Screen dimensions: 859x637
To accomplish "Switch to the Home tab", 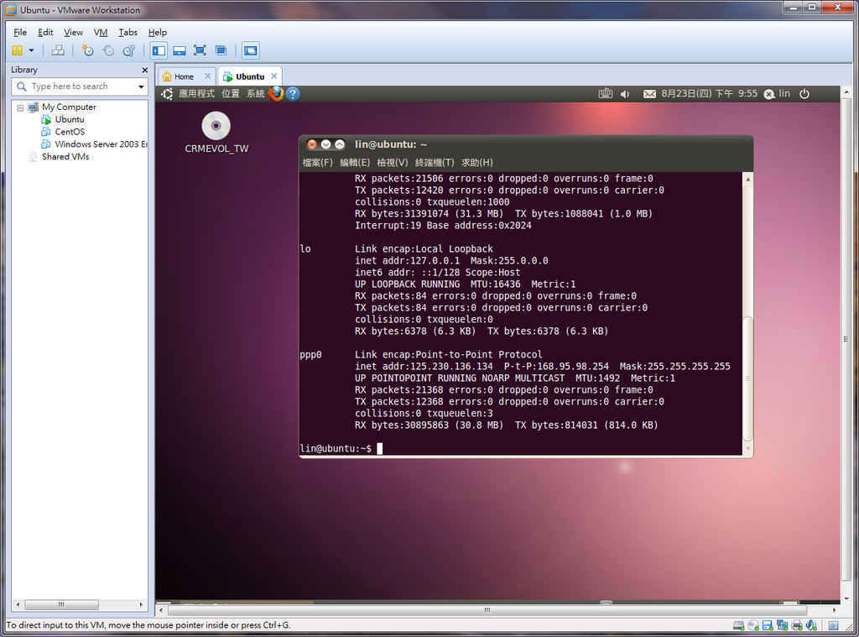I will (x=184, y=76).
